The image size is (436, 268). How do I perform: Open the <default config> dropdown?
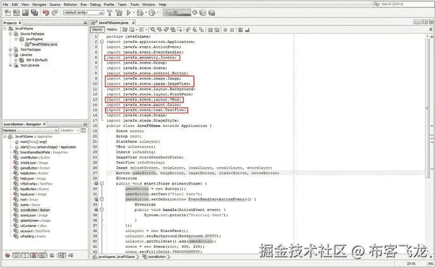tap(83, 13)
